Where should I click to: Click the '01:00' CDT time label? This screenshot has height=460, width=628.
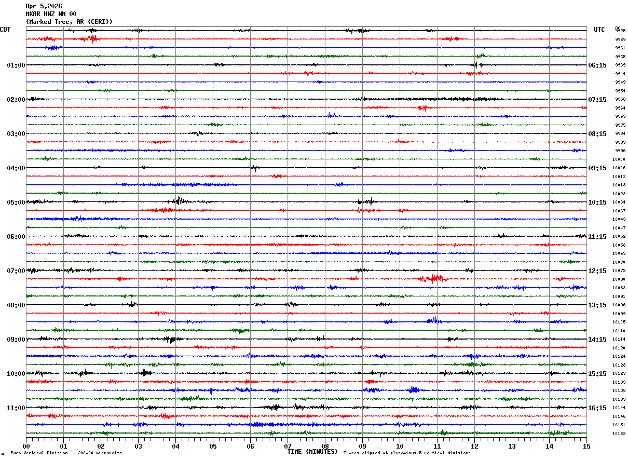(x=16, y=65)
